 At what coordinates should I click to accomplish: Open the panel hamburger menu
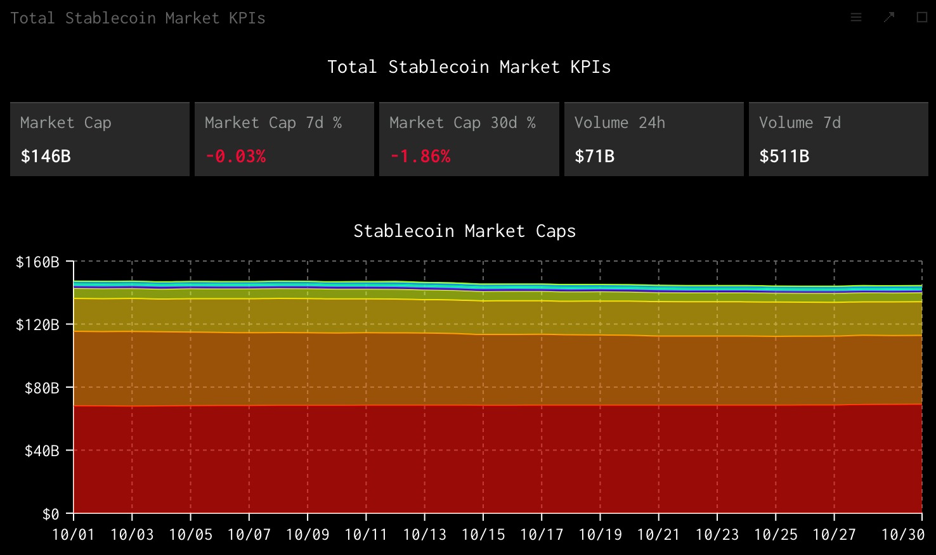pyautogui.click(x=856, y=18)
